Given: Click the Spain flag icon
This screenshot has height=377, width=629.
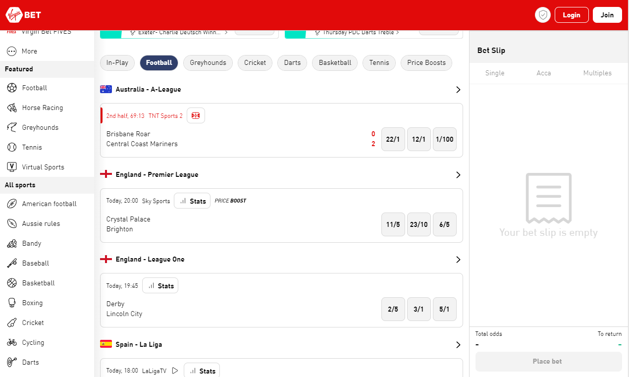Looking at the screenshot, I should [106, 344].
